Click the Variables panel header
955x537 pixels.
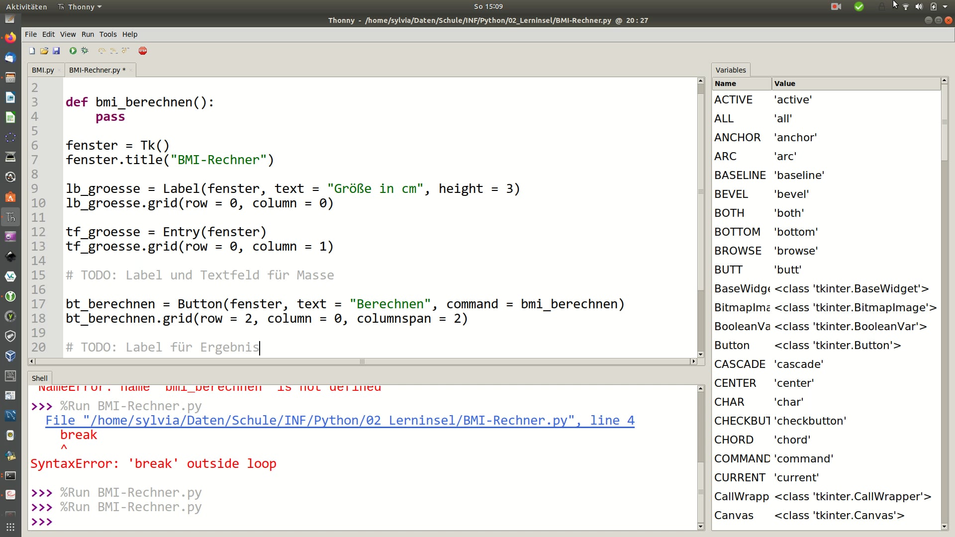730,70
